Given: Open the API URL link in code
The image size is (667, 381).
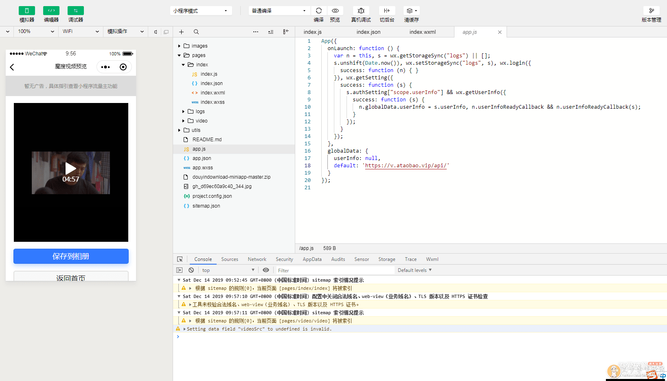Looking at the screenshot, I should pos(406,166).
